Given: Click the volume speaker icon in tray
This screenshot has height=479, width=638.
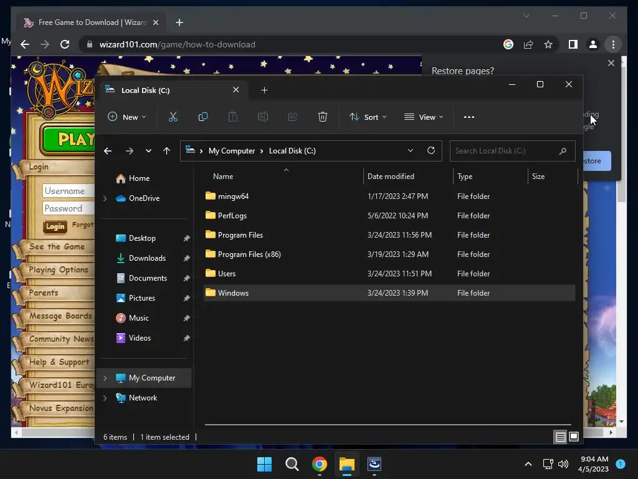Looking at the screenshot, I should click(563, 464).
